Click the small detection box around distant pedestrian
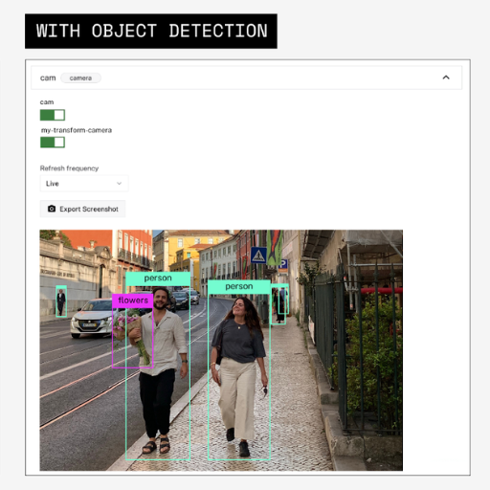The height and width of the screenshot is (490, 490). tap(61, 301)
